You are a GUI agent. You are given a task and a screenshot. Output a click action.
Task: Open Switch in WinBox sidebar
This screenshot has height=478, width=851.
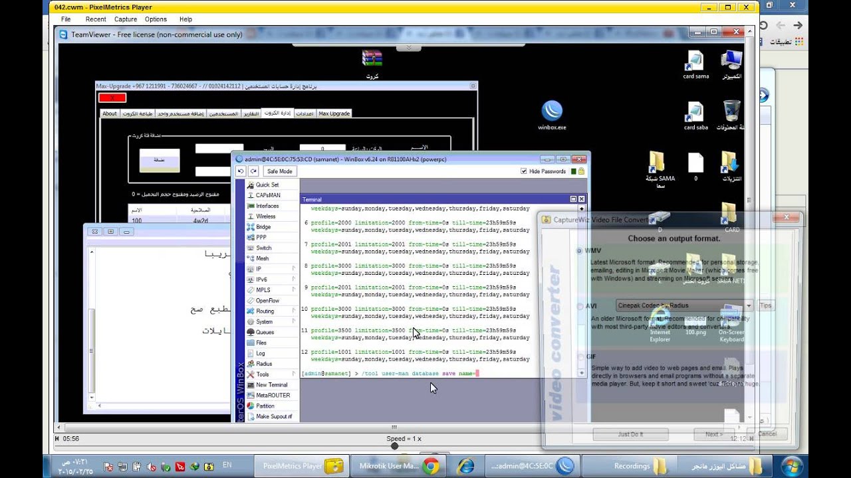263,248
